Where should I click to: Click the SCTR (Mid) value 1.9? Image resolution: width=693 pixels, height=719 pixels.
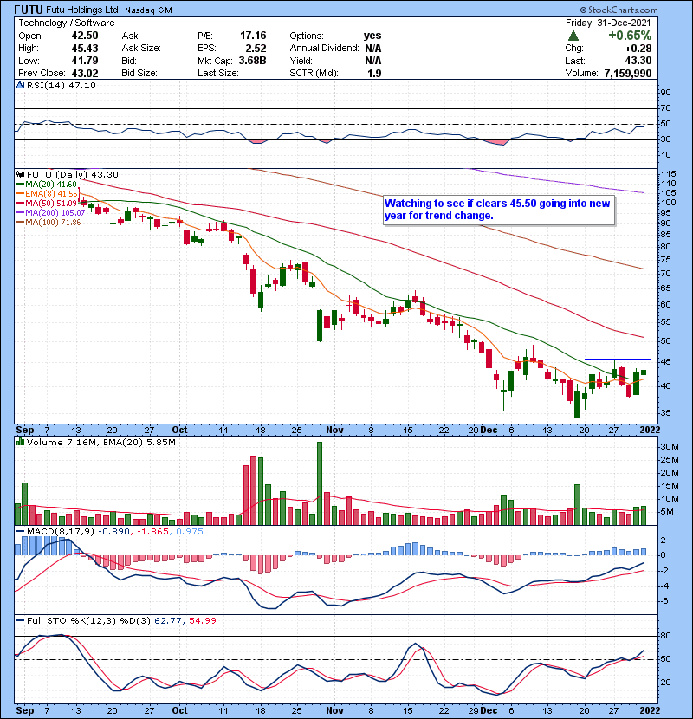(375, 73)
